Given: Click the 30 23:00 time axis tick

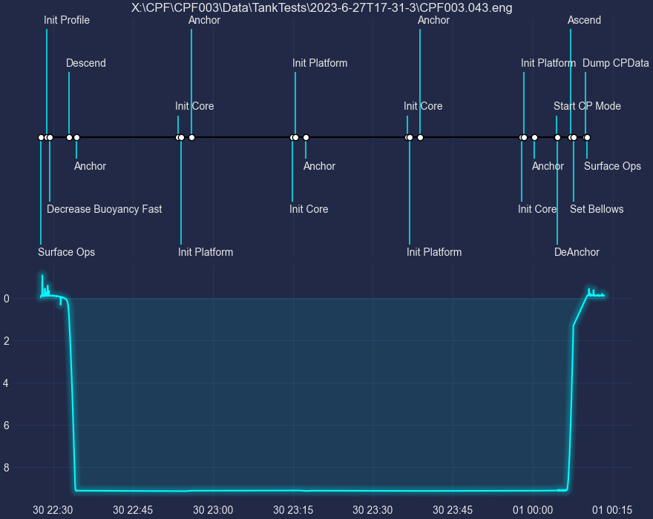Looking at the screenshot, I should tap(213, 510).
